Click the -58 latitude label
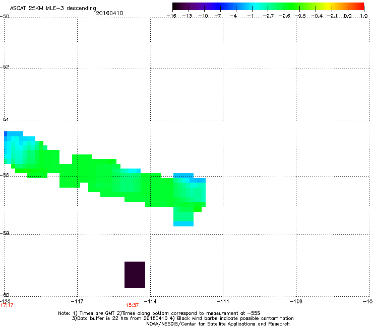The width and height of the screenshot is (373, 327). 5,233
